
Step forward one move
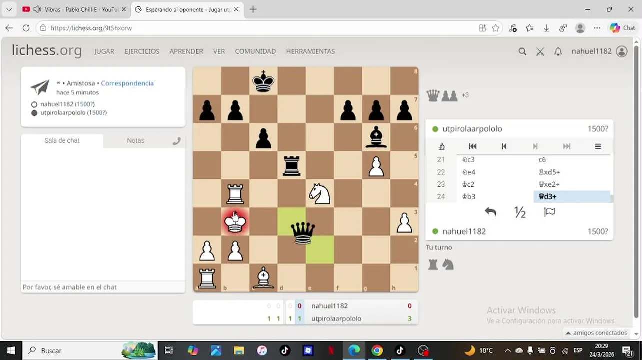pos(535,146)
